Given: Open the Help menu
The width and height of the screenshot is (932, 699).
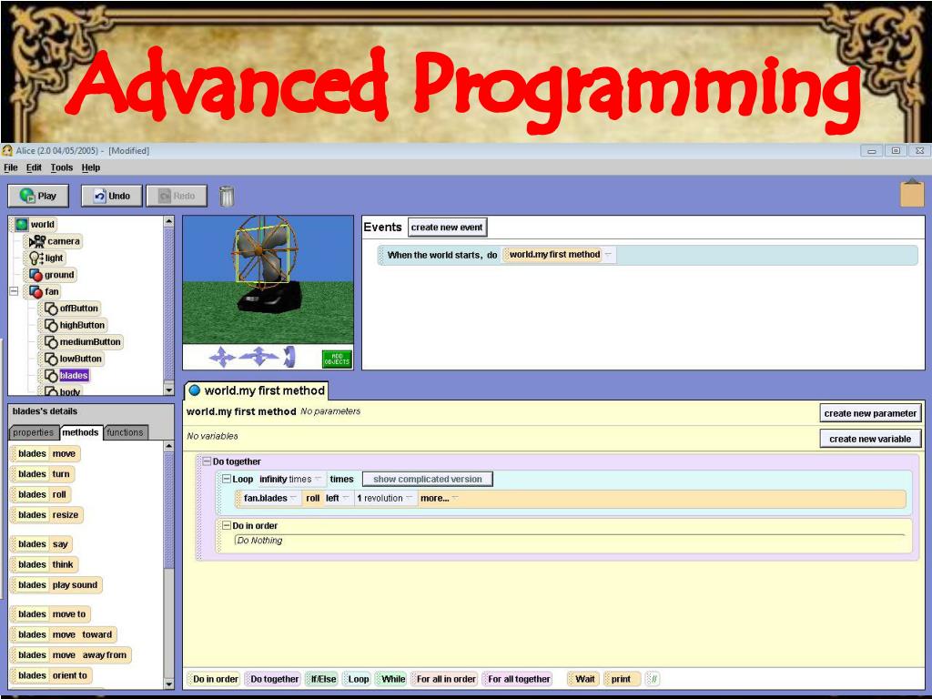Looking at the screenshot, I should 91,167.
